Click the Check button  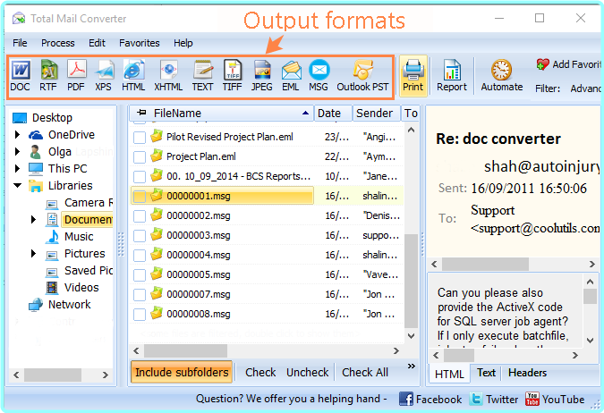tap(260, 372)
